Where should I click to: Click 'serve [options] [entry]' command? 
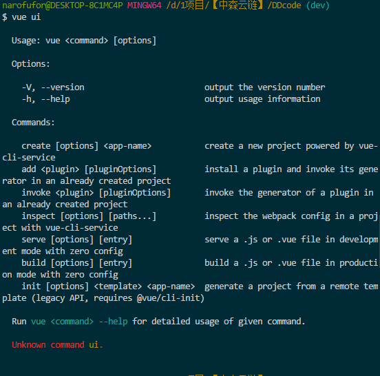coord(77,240)
